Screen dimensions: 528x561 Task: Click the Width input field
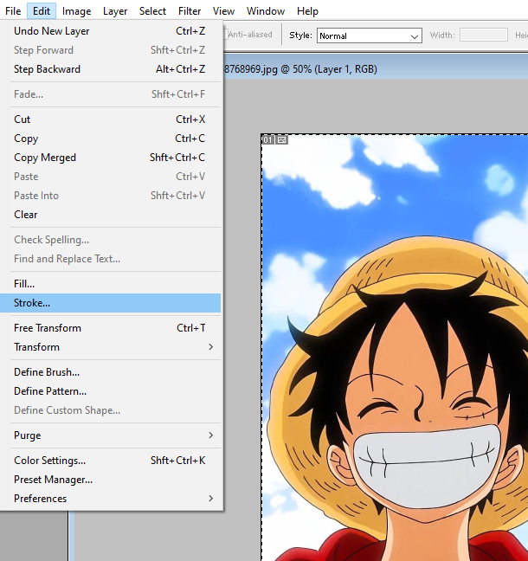click(x=483, y=35)
